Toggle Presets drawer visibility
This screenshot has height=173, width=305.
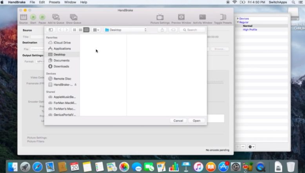pyautogui.click(x=223, y=17)
